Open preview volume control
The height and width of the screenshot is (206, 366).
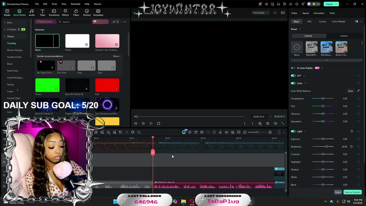(x=275, y=123)
